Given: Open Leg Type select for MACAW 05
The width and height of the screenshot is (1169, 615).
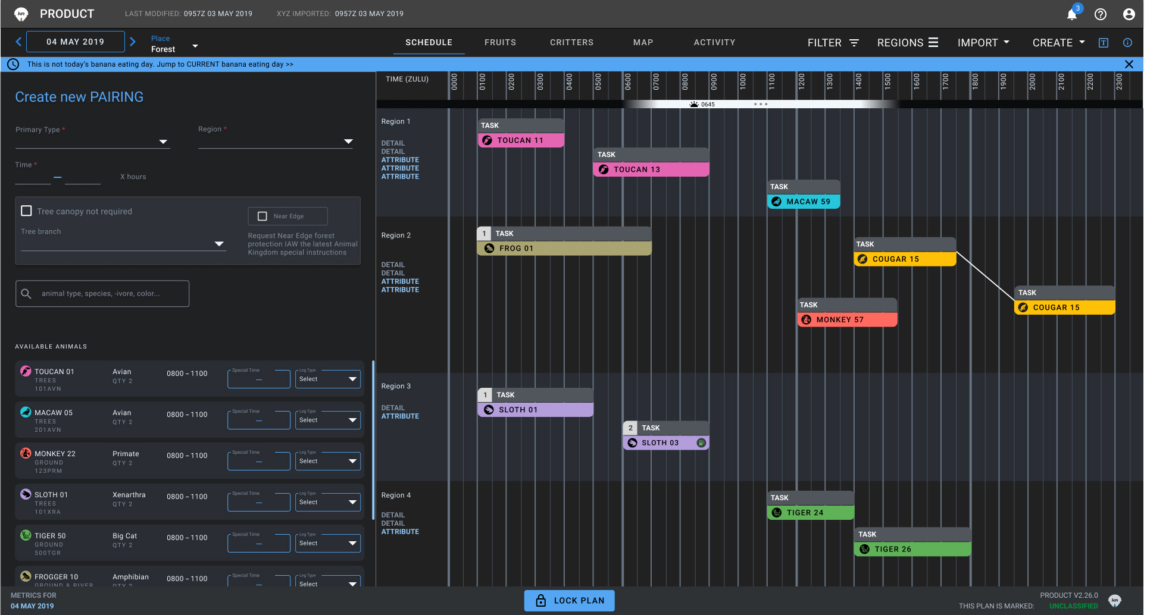Looking at the screenshot, I should click(x=328, y=419).
